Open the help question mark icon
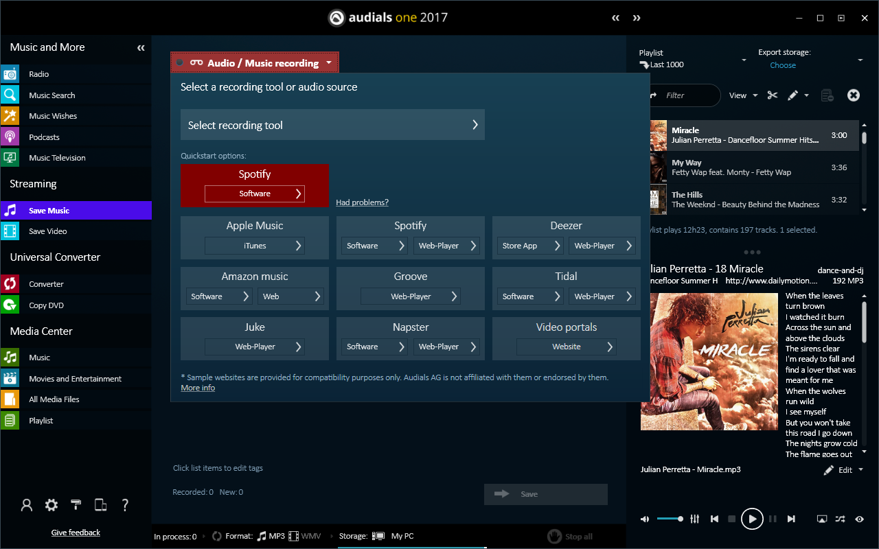879x549 pixels. pos(125,505)
